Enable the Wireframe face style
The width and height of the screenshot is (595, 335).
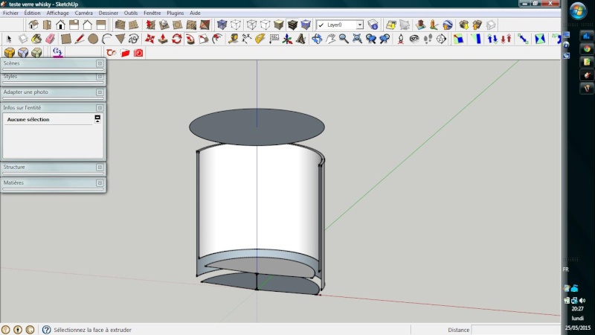251,25
